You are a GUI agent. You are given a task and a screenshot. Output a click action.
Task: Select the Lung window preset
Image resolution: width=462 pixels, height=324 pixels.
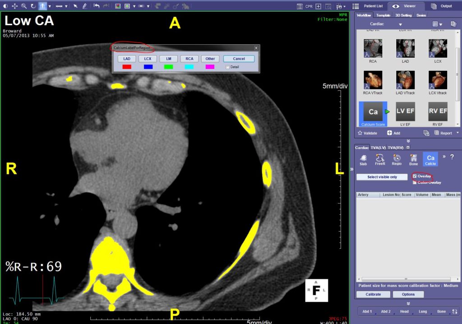pos(423,311)
